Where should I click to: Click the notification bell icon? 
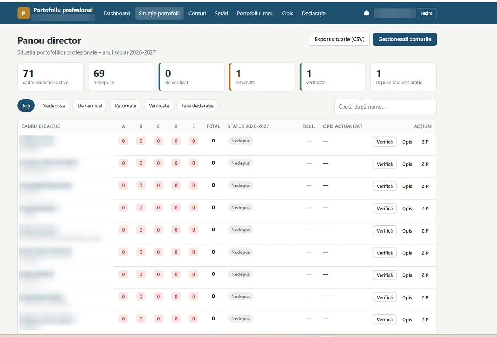point(367,13)
